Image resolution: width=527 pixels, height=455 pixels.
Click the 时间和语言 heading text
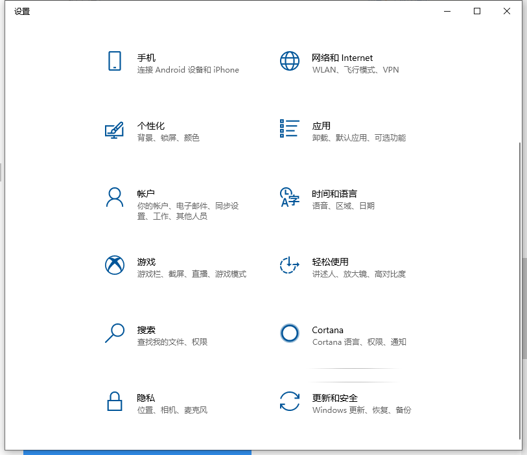click(x=334, y=194)
